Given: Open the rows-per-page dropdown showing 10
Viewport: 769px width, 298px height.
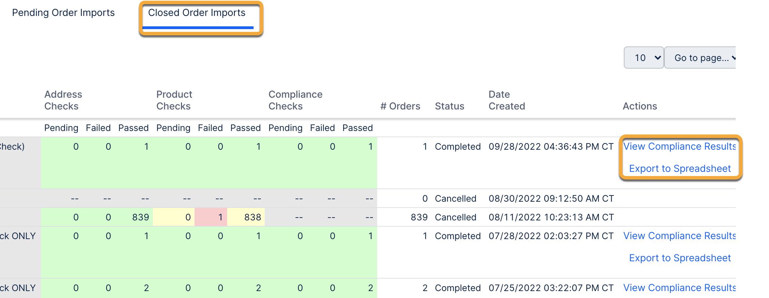Looking at the screenshot, I should pos(644,58).
